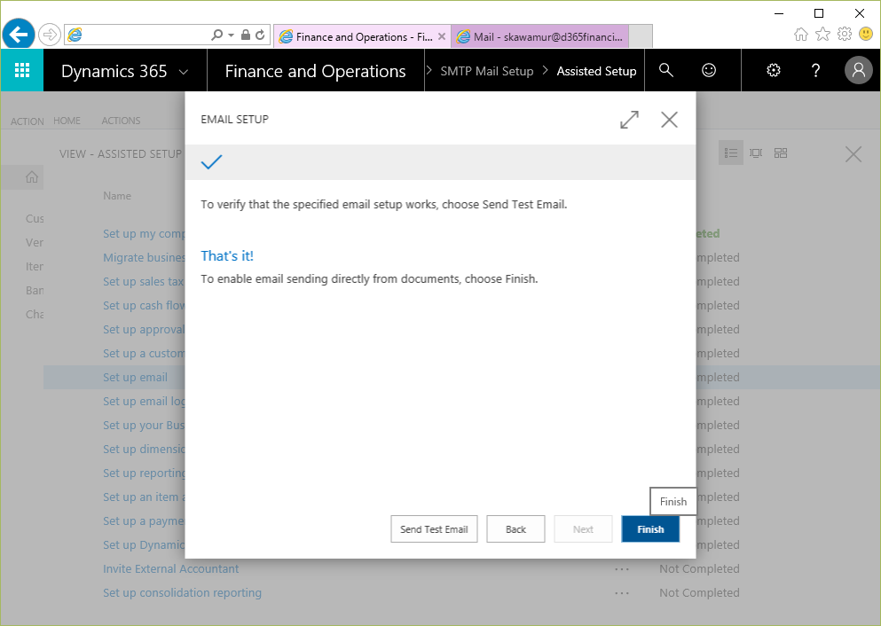Click the Home icon in left navigation
This screenshot has height=626, width=881.
click(x=32, y=177)
